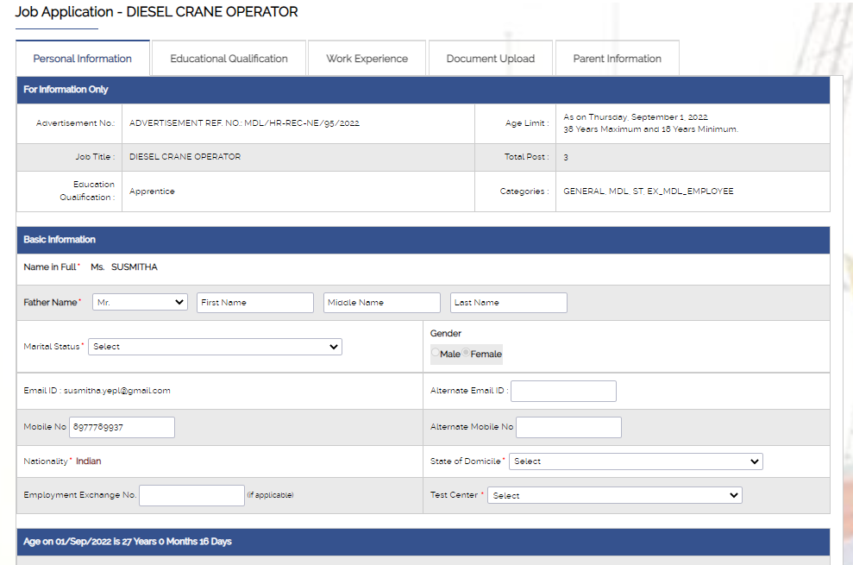Click the Job Application page title
This screenshot has width=853, height=565.
coord(156,11)
